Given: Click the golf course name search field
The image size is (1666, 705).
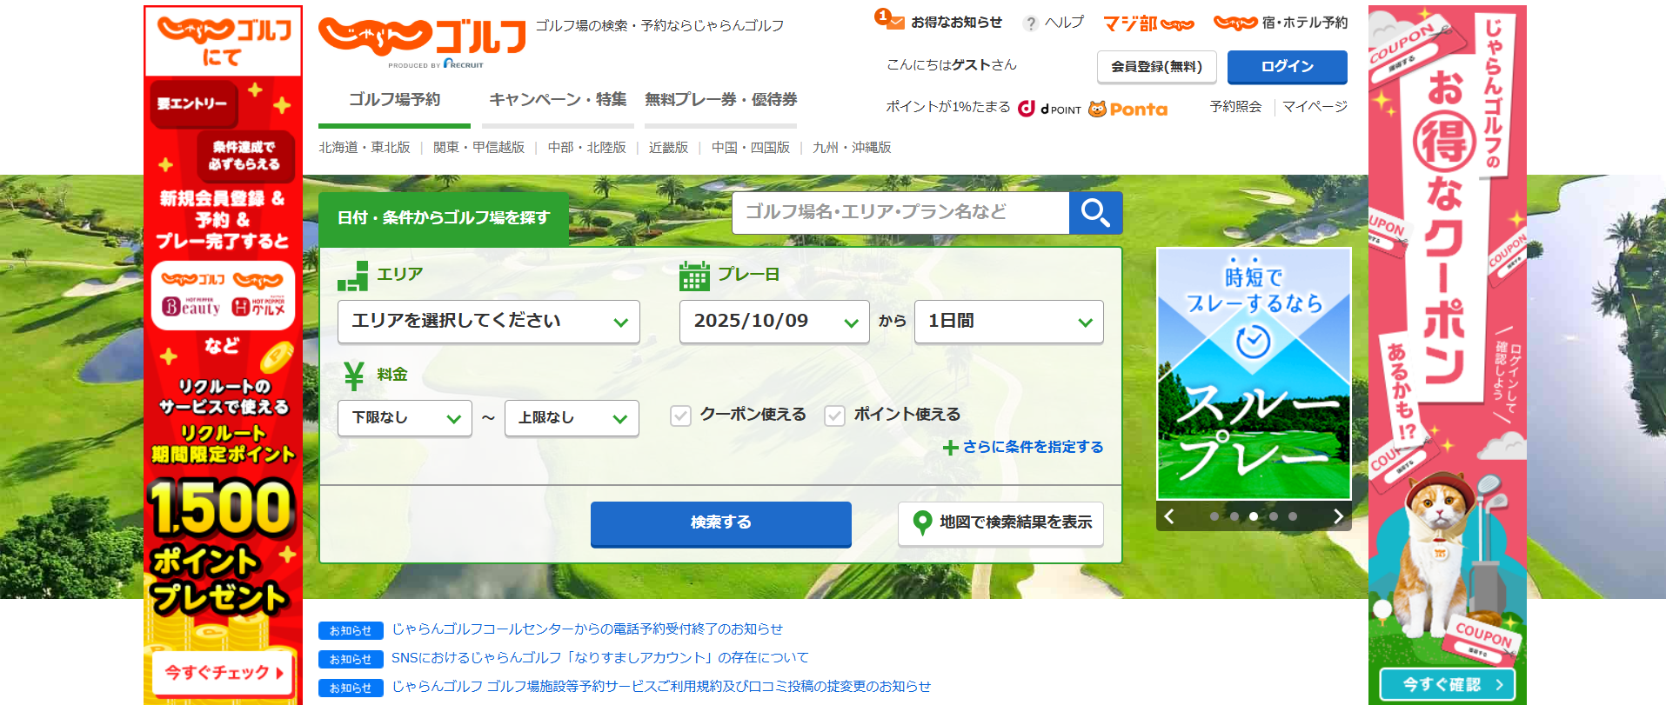Looking at the screenshot, I should pyautogui.click(x=900, y=213).
